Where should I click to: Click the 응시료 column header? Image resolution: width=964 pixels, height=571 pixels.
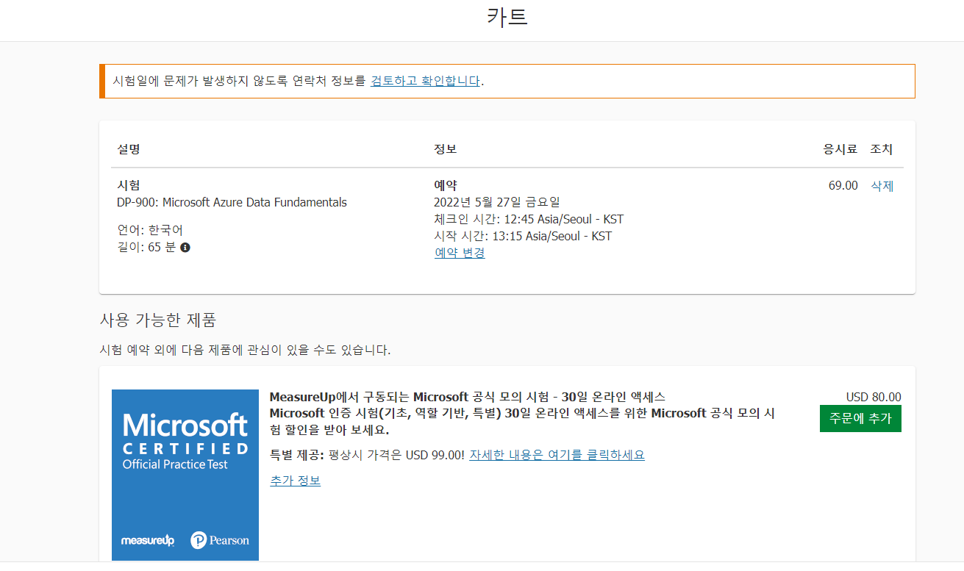point(840,149)
